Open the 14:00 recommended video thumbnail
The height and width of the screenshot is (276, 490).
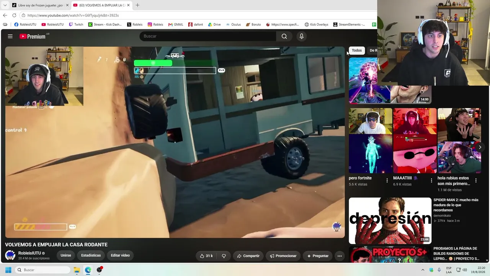(x=390, y=81)
